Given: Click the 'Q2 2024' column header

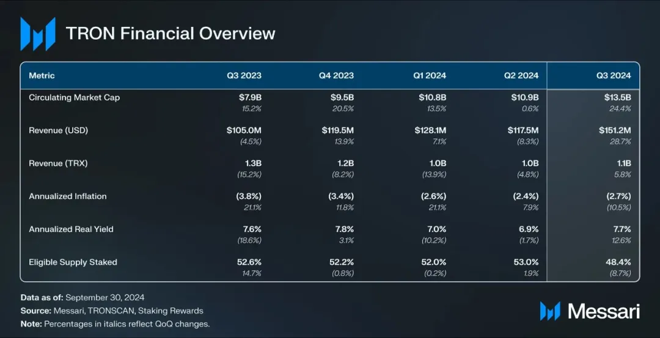Looking at the screenshot, I should [x=521, y=76].
